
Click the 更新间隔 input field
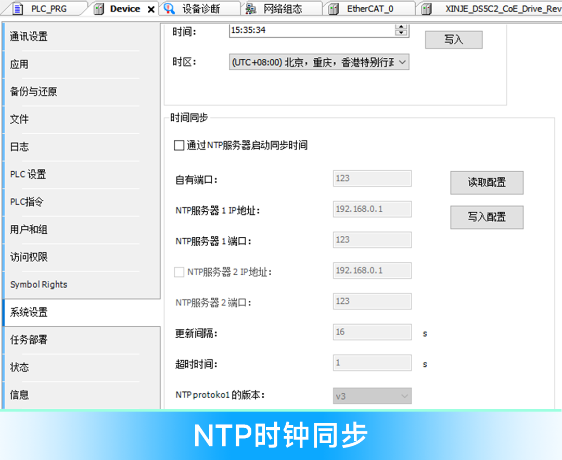click(x=372, y=332)
